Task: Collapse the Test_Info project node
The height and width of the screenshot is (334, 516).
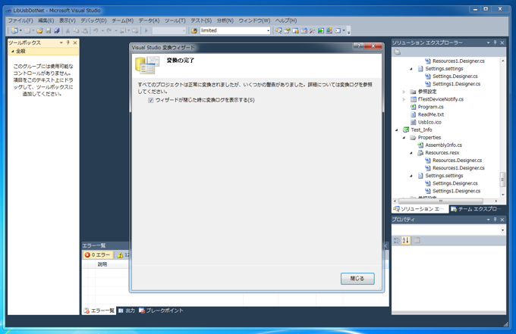Action: pos(397,130)
